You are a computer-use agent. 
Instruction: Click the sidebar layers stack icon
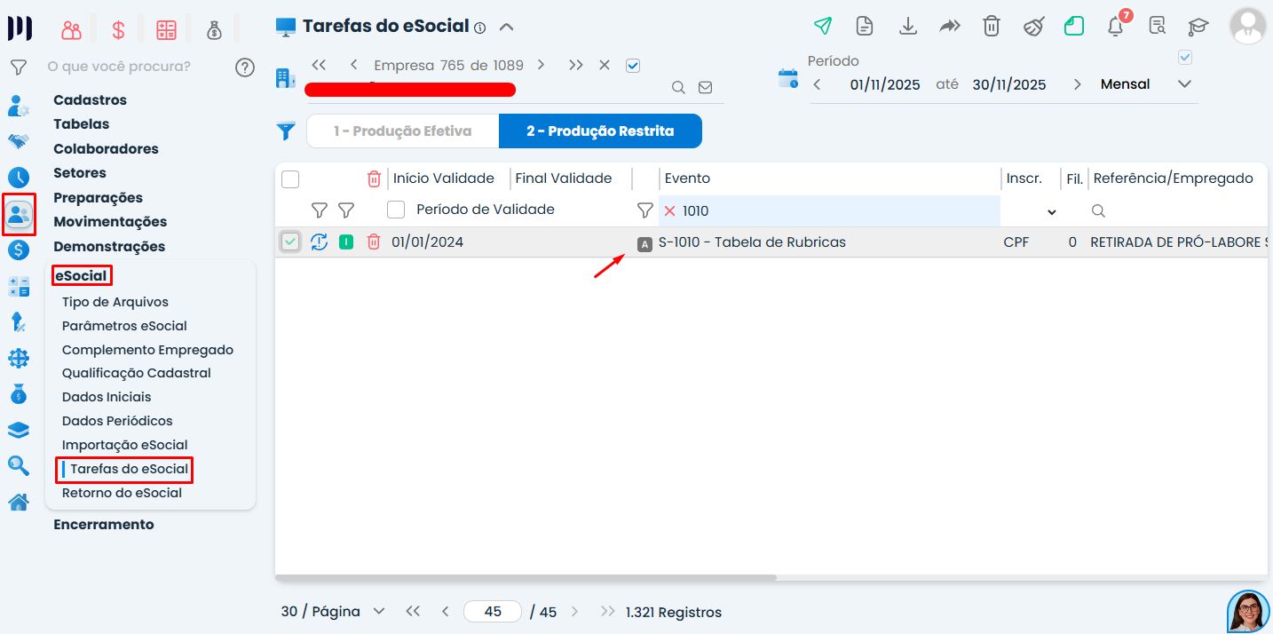point(19,430)
